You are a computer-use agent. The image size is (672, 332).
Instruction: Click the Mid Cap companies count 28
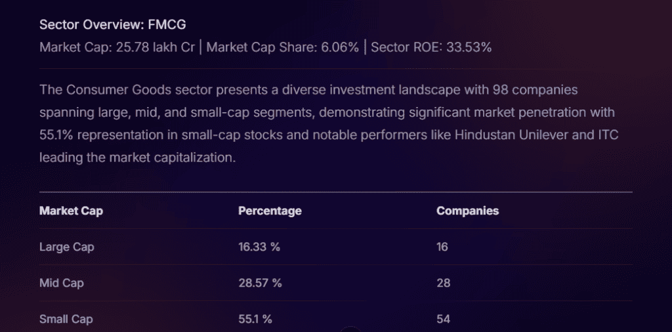[x=443, y=283]
